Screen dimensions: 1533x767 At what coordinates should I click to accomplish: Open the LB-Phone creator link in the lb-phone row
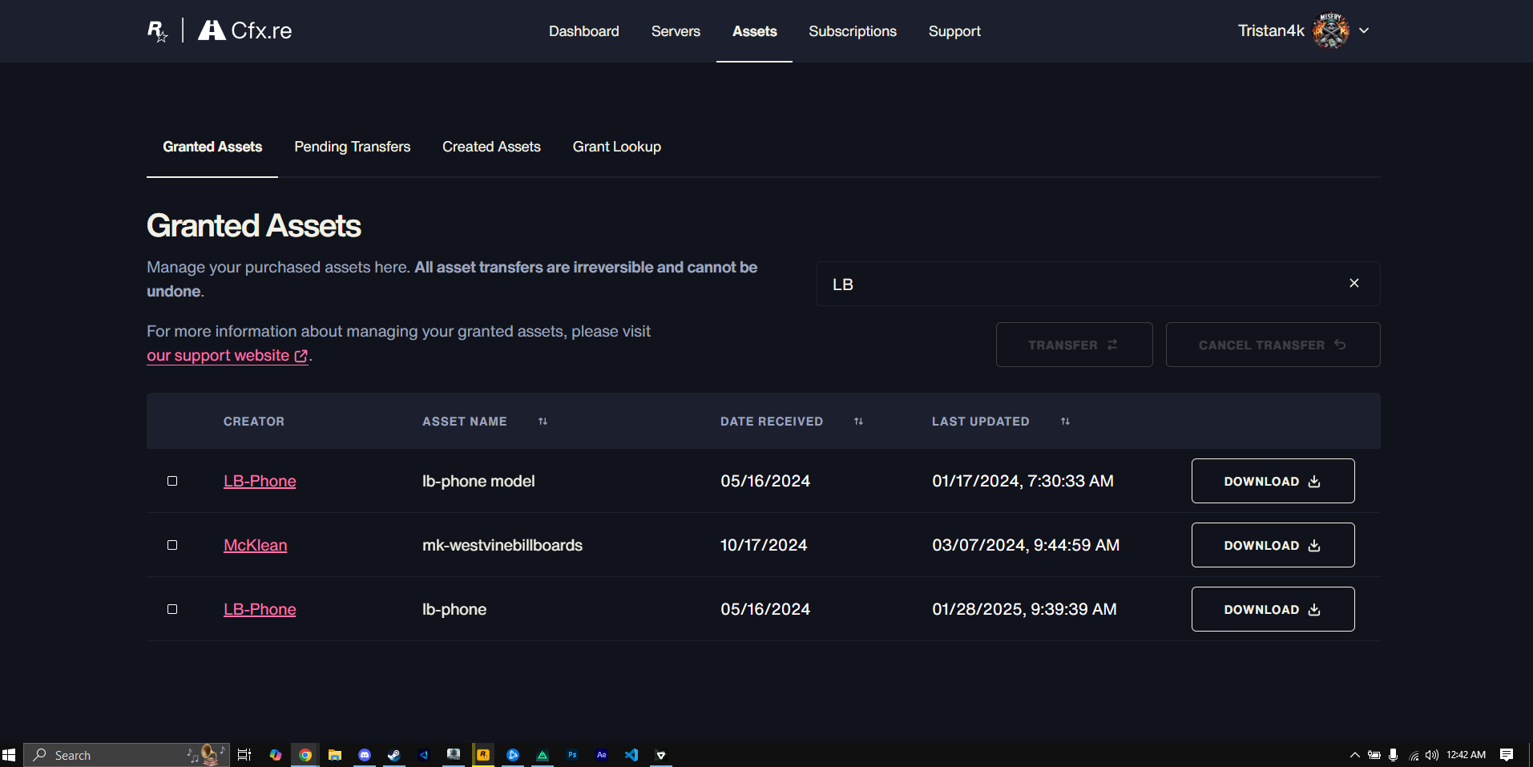coord(260,609)
